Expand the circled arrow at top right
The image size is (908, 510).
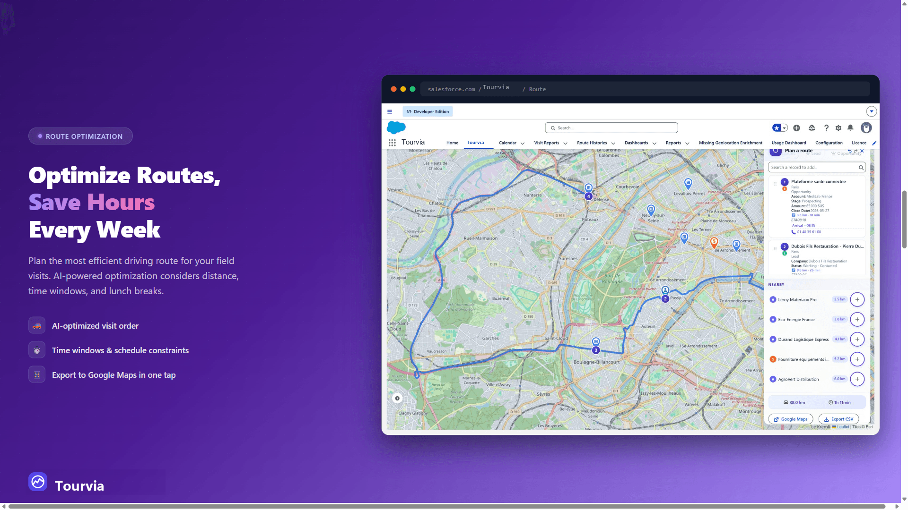pos(872,111)
